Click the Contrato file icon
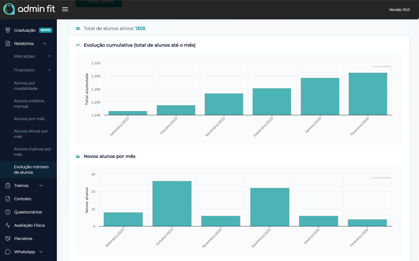Screen dimensions: 419x261 click(8, 199)
